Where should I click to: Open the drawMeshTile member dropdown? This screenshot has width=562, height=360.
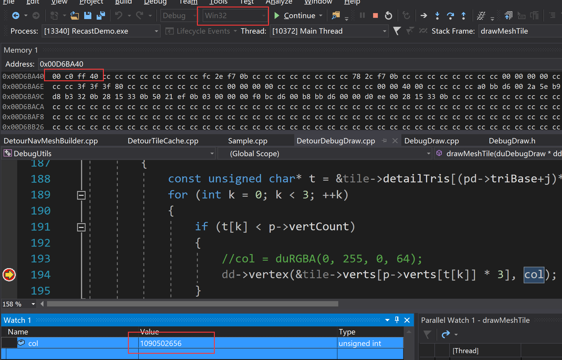(x=498, y=154)
